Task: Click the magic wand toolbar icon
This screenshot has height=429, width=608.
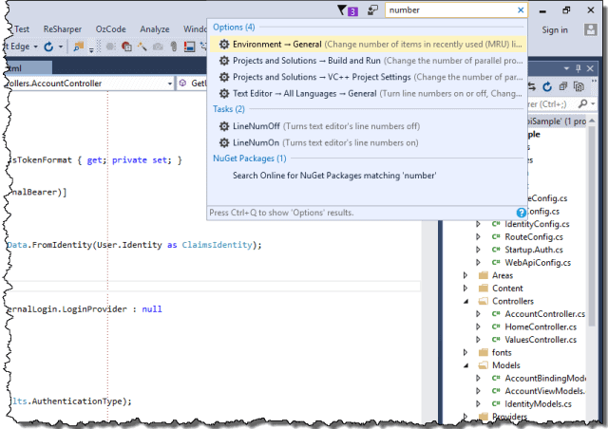Action: coord(142,47)
